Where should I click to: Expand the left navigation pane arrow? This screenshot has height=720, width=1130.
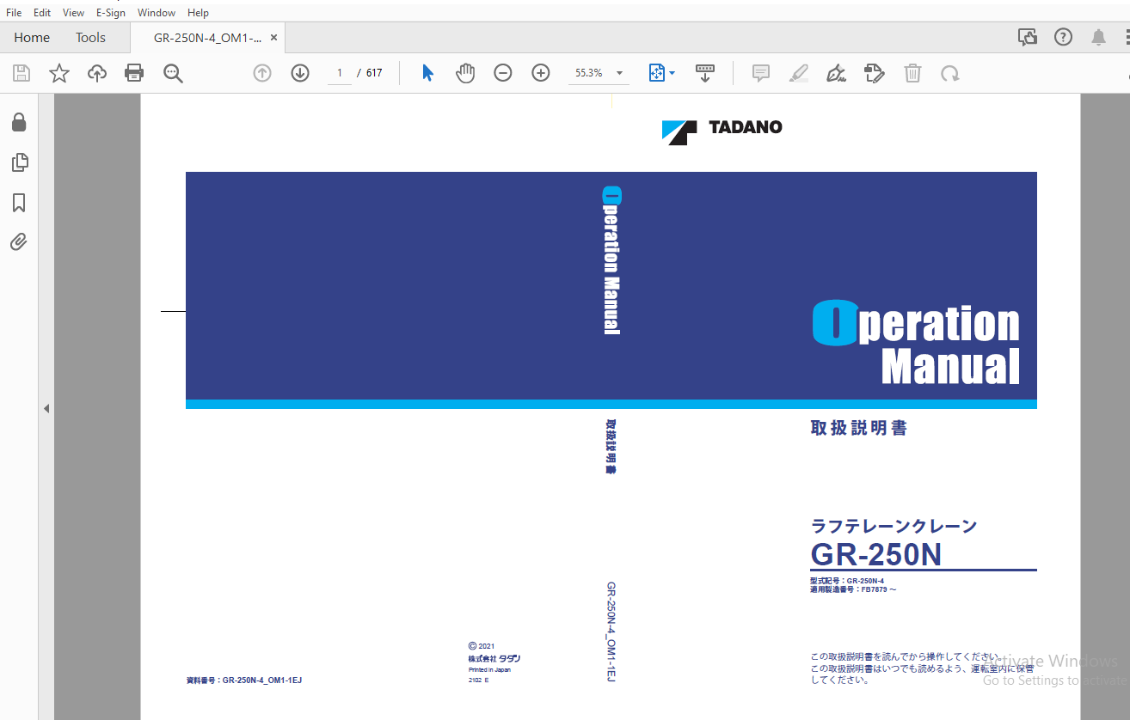(46, 409)
